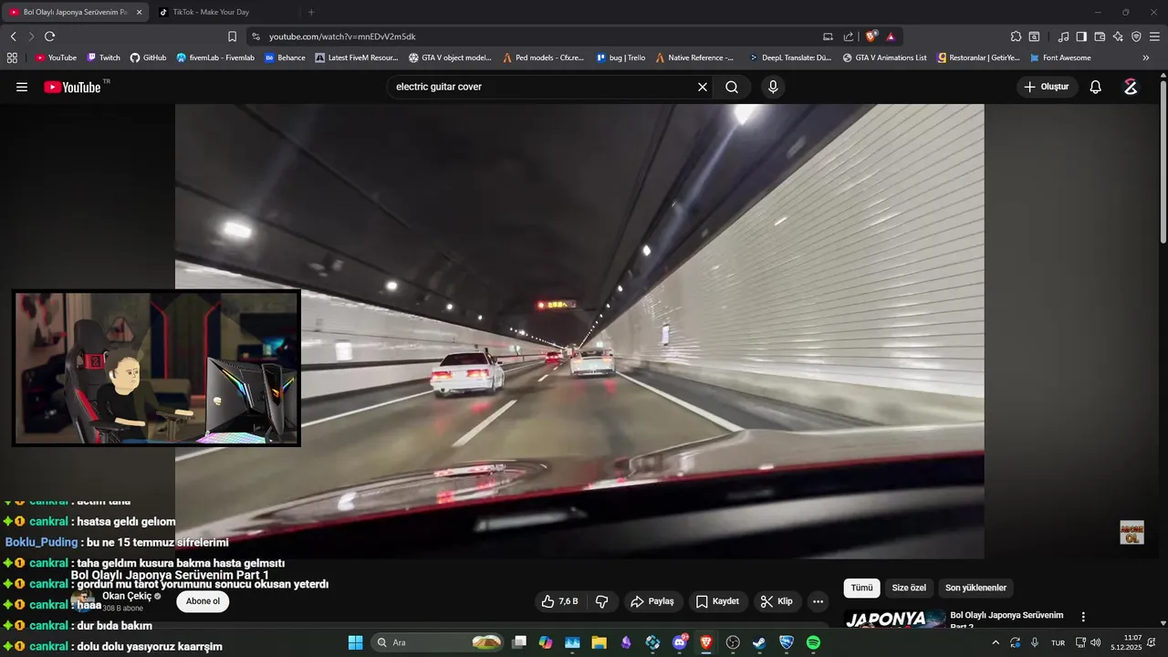
Task: Open Leo AI sparkle icon
Action: click(x=1118, y=36)
